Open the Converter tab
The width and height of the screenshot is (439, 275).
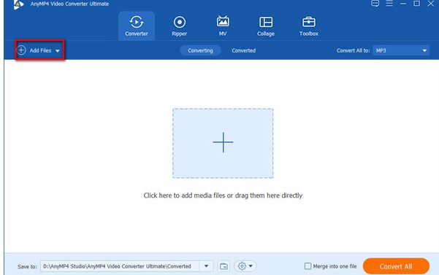coord(137,26)
